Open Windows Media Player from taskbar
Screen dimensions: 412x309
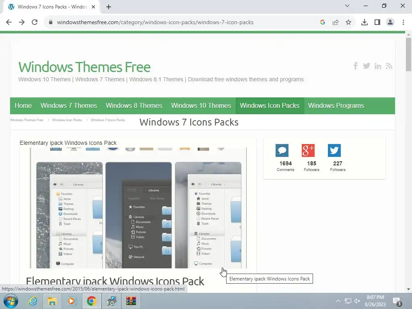[x=72, y=301]
